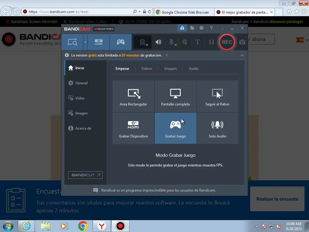Open output folder icon in Bandicam title bar
Viewport: 309px width, 232px height.
[192, 28]
